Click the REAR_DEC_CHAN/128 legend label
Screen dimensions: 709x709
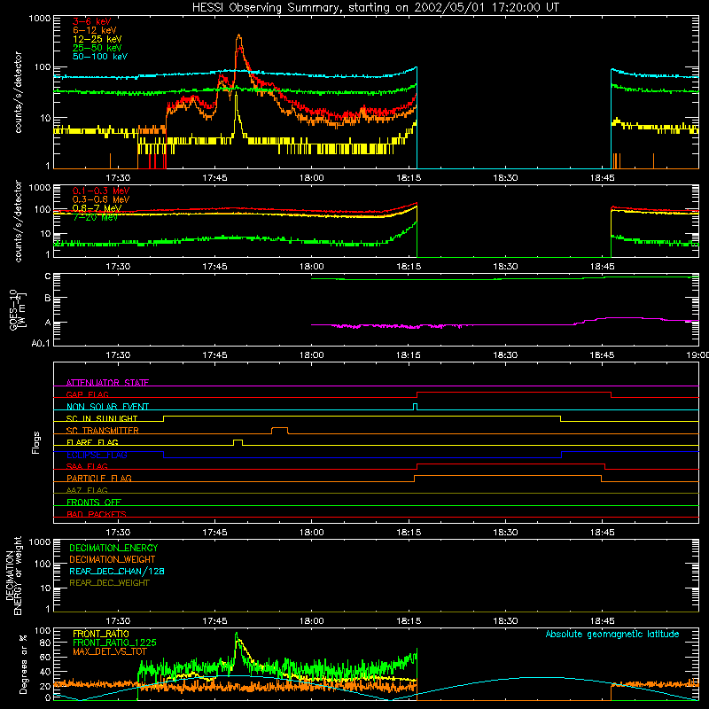pyautogui.click(x=117, y=572)
